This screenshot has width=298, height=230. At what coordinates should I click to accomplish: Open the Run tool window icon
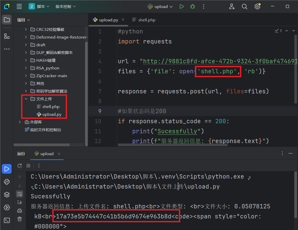click(x=7, y=169)
